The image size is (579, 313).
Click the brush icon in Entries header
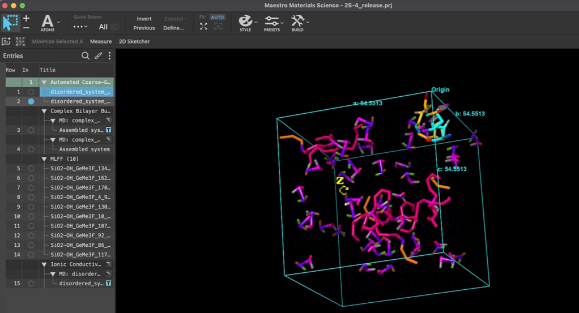click(98, 56)
